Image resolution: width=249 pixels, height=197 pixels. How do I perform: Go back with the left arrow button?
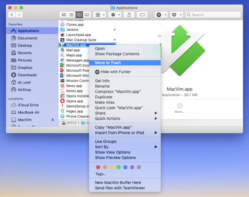12,15
